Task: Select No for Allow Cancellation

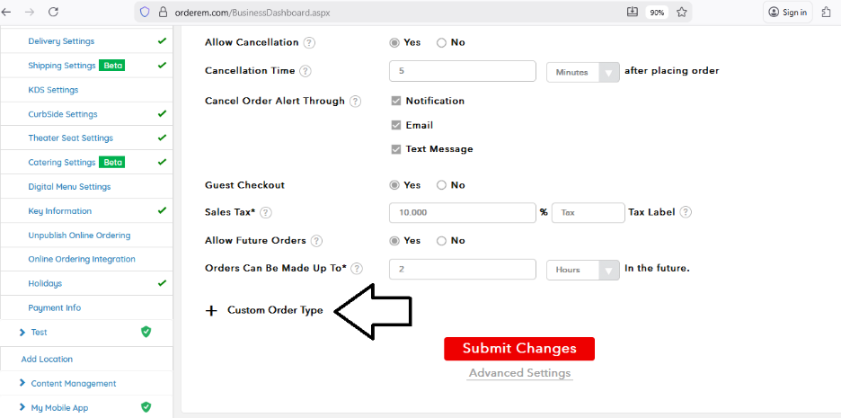Action: point(441,42)
